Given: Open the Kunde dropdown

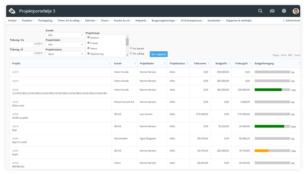Looking at the screenshot, I should tap(66, 35).
